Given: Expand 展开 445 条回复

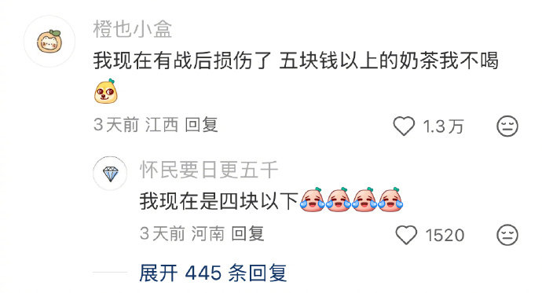Looking at the screenshot, I should [x=213, y=273].
